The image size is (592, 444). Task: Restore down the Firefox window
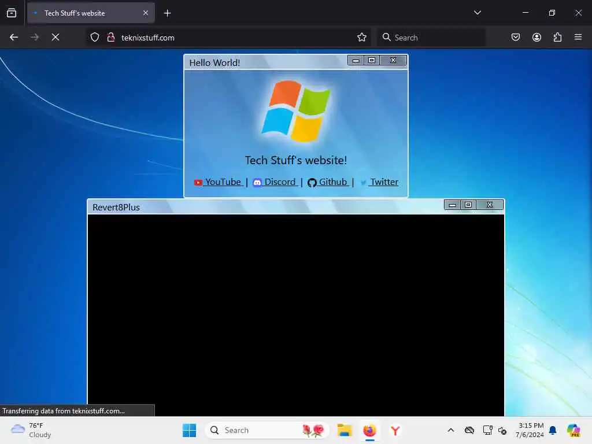[552, 13]
